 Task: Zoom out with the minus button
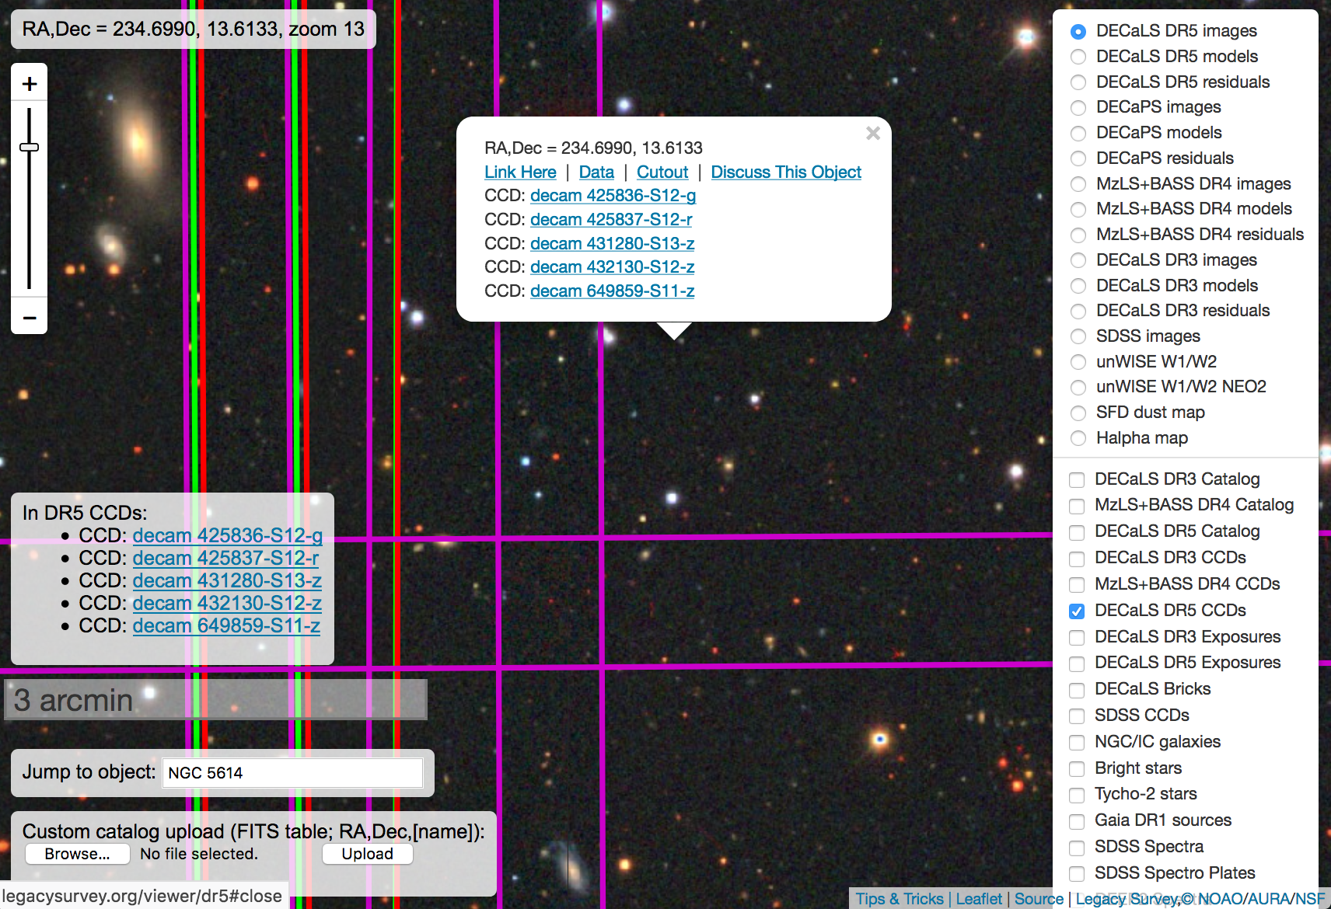coord(30,317)
